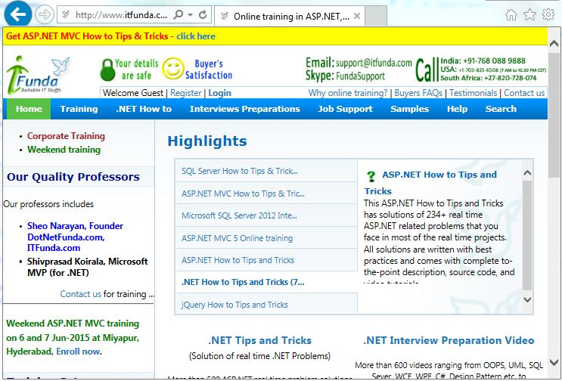Open Sheo Narayan, Founder DotNetFunda.com link

[x=75, y=237]
